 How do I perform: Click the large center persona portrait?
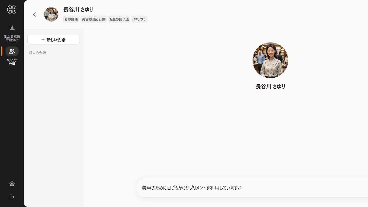point(270,60)
